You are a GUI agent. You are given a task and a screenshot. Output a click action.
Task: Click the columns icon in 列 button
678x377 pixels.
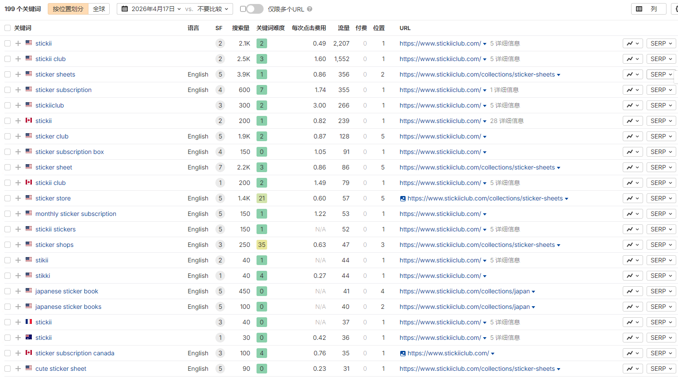click(x=639, y=9)
